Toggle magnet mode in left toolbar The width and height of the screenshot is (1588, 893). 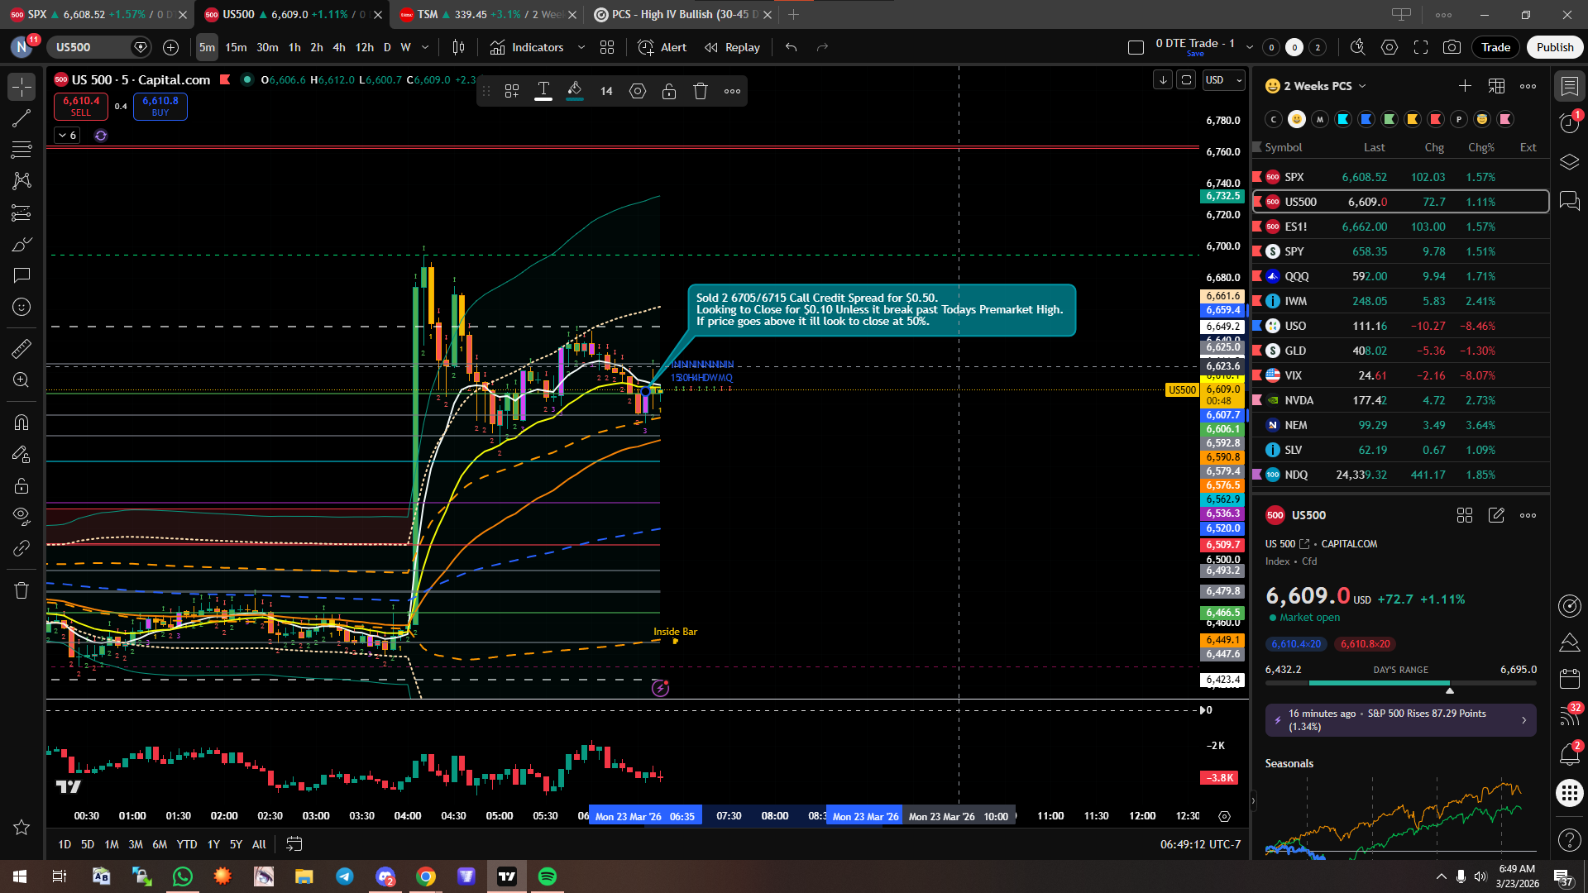click(22, 423)
